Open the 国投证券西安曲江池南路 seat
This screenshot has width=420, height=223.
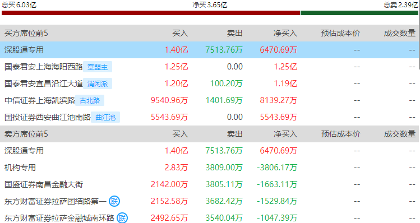[x=48, y=117]
